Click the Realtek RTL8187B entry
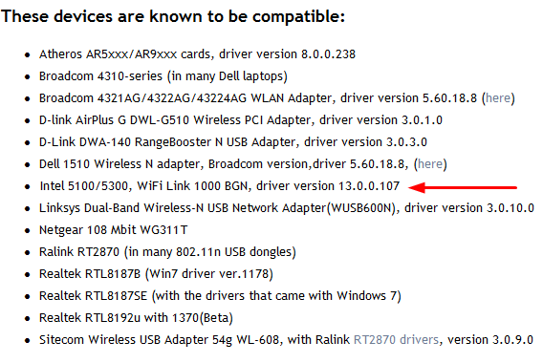Image resolution: width=543 pixels, height=363 pixels. pyautogui.click(x=156, y=274)
